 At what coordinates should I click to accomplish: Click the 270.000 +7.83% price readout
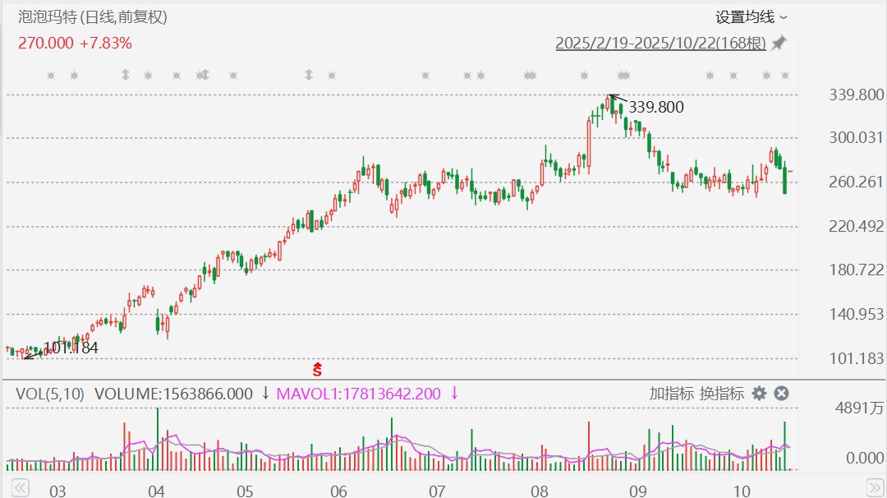(x=75, y=43)
